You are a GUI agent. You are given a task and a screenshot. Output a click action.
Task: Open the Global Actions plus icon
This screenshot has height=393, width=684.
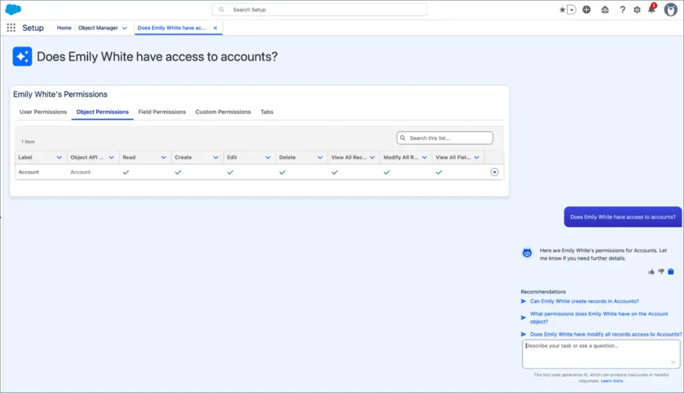586,9
